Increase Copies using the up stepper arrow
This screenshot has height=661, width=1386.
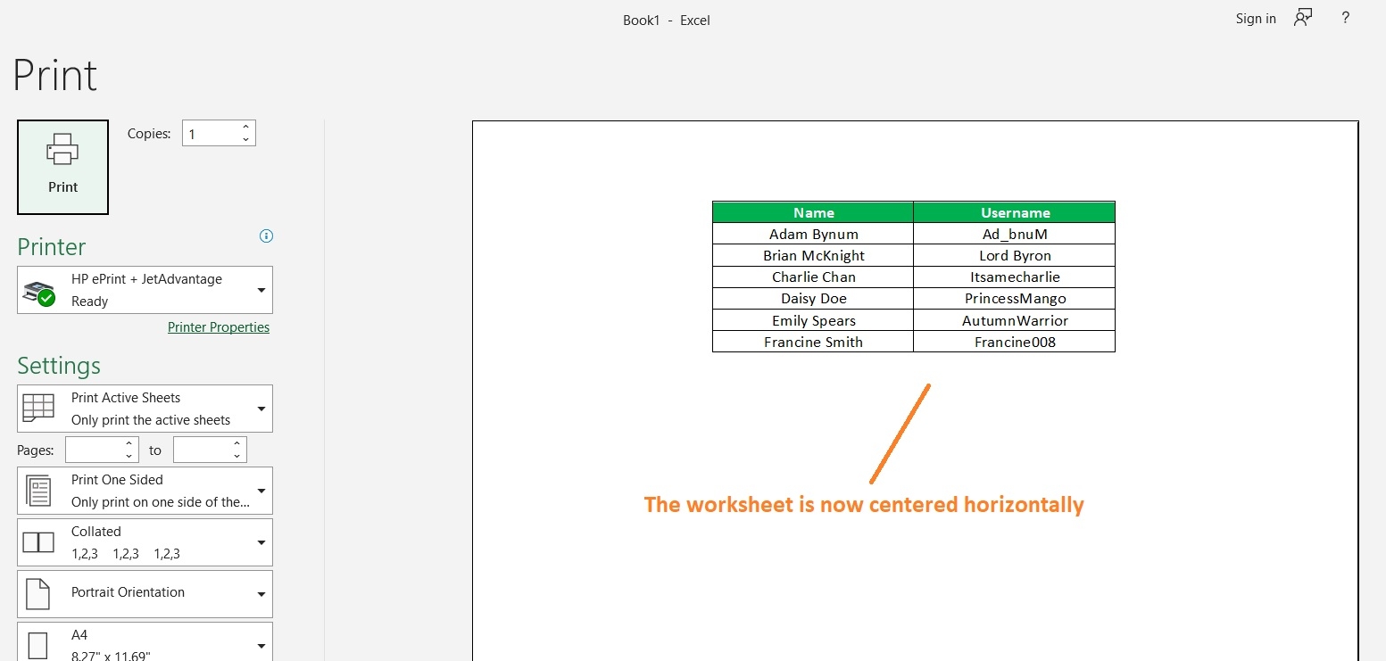245,127
